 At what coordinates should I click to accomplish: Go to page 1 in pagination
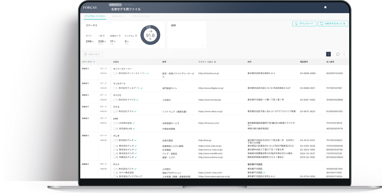(328, 54)
